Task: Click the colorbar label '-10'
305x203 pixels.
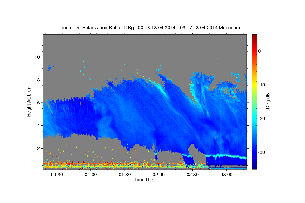Action: 262,85
